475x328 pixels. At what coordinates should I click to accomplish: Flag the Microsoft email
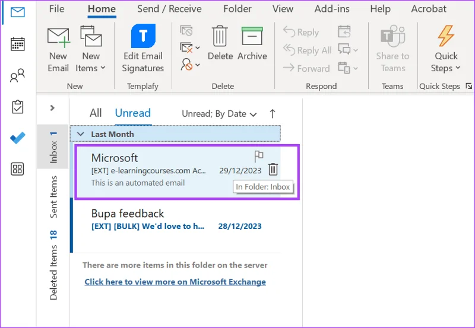coord(258,157)
